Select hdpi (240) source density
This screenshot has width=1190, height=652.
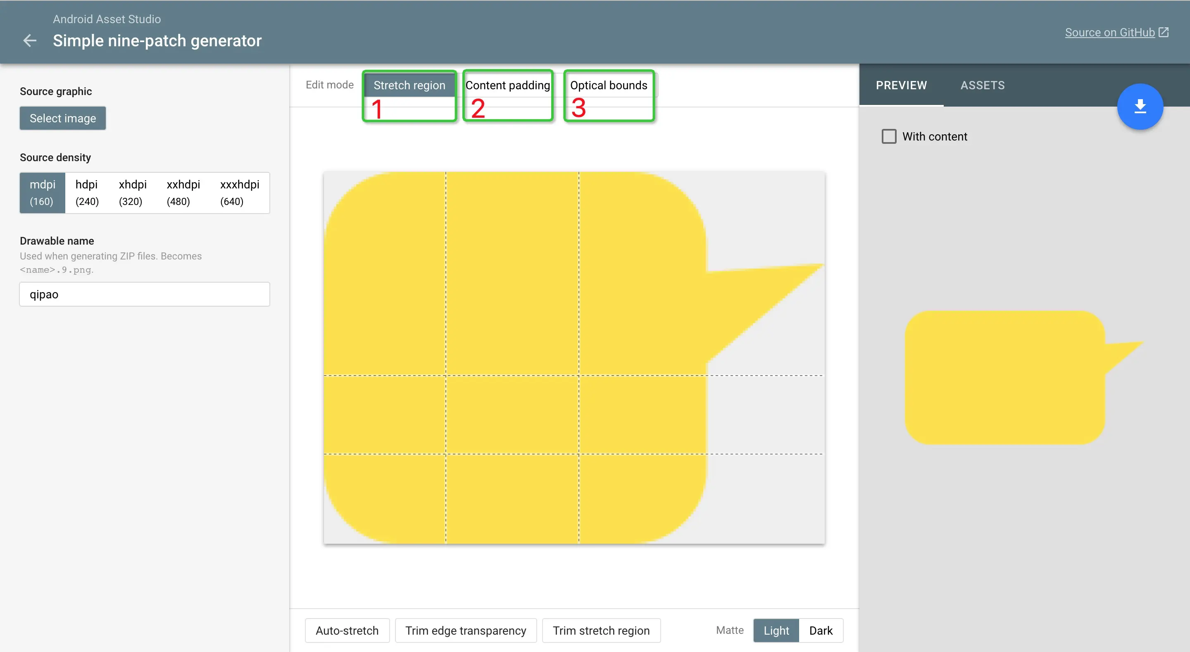87,193
